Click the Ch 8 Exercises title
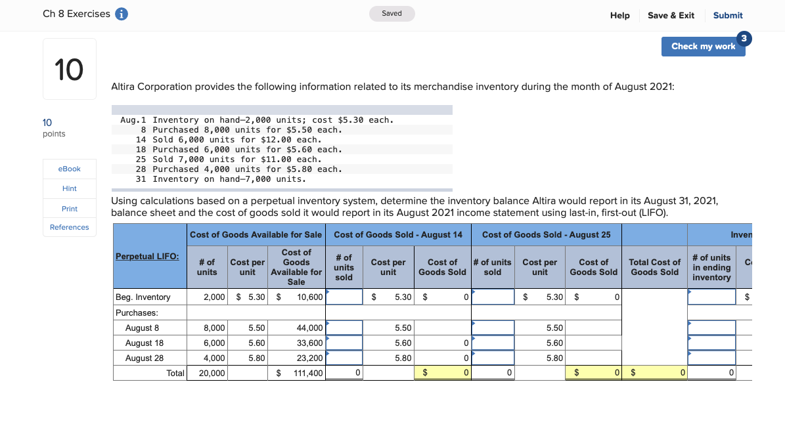This screenshot has width=785, height=426. pyautogui.click(x=77, y=14)
